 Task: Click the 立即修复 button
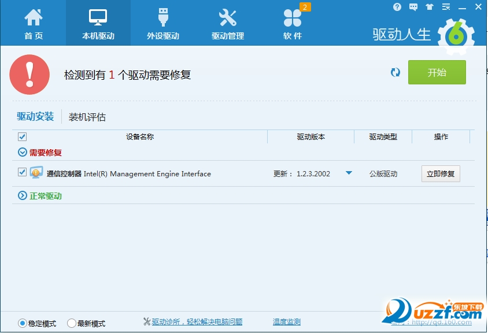[x=441, y=173]
